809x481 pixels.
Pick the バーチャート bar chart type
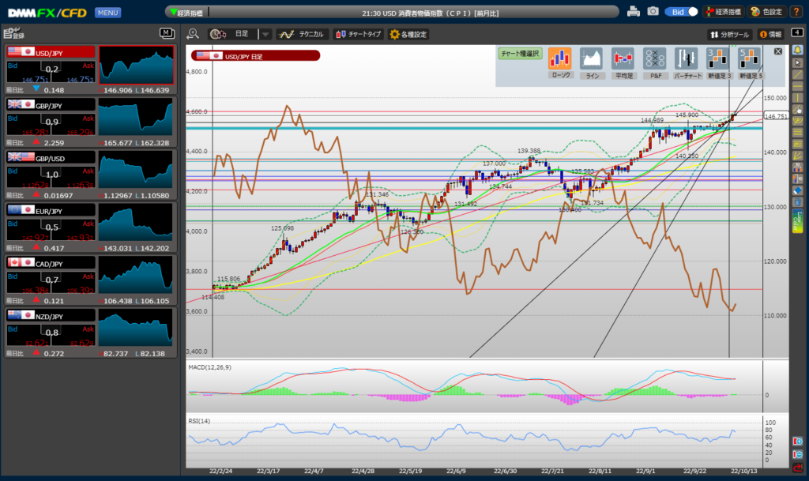[688, 62]
